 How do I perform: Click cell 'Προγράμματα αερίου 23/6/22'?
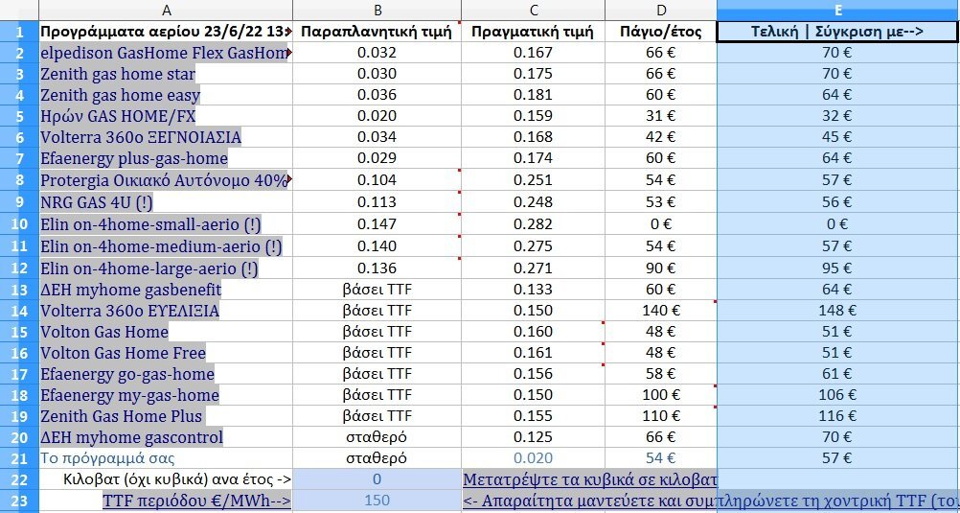click(x=166, y=32)
